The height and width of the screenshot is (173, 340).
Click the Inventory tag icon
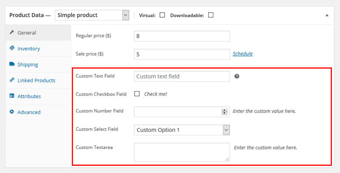[12, 48]
